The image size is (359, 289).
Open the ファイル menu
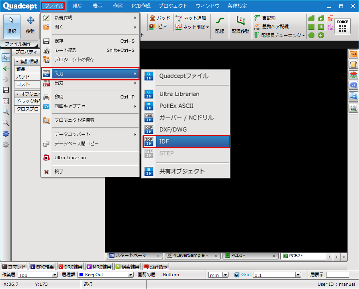(x=53, y=6)
